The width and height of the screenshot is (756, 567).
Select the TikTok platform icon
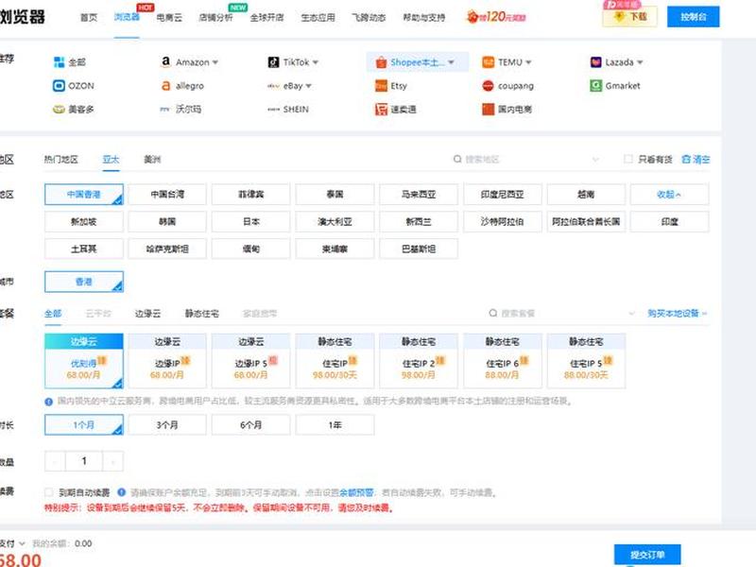[x=273, y=62]
